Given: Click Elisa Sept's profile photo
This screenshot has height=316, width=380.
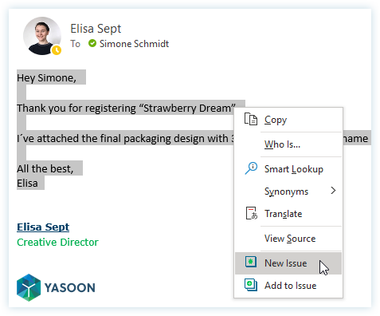Looking at the screenshot, I should 42,36.
